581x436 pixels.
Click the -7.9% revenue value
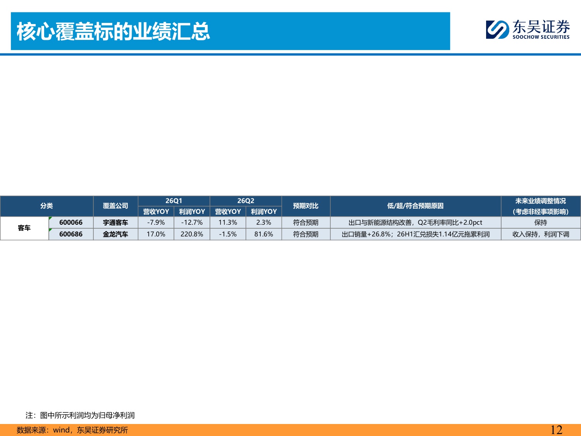tap(156, 222)
